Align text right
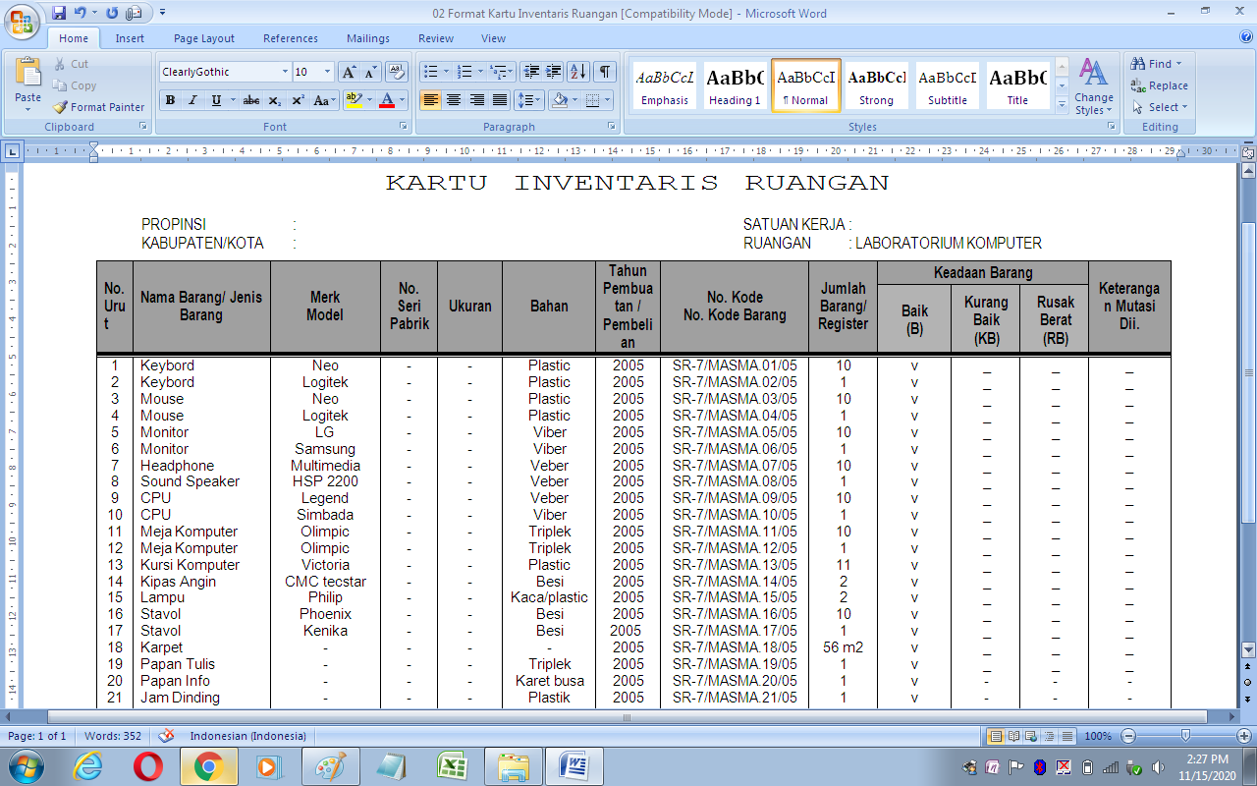Screen dimensions: 1257x786 [476, 100]
